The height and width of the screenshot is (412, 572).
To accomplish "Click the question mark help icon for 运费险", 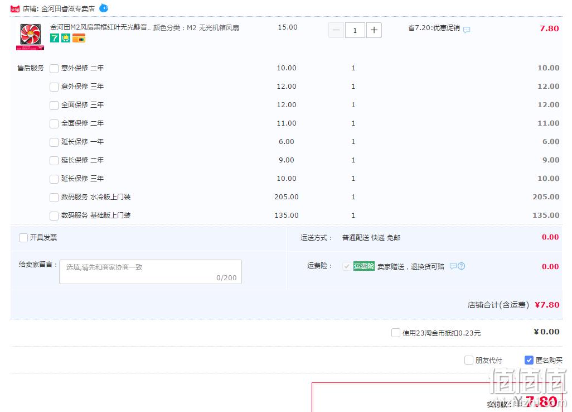I will (x=462, y=266).
